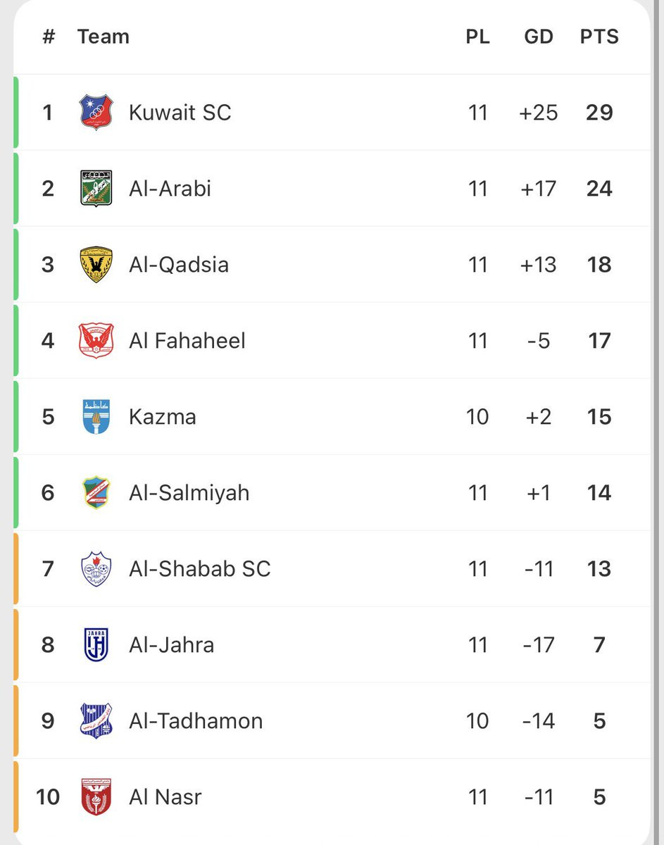
Task: Click the PL column header
Action: pyautogui.click(x=478, y=37)
